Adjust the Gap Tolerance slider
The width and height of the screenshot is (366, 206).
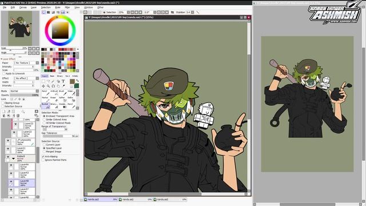coord(60,136)
